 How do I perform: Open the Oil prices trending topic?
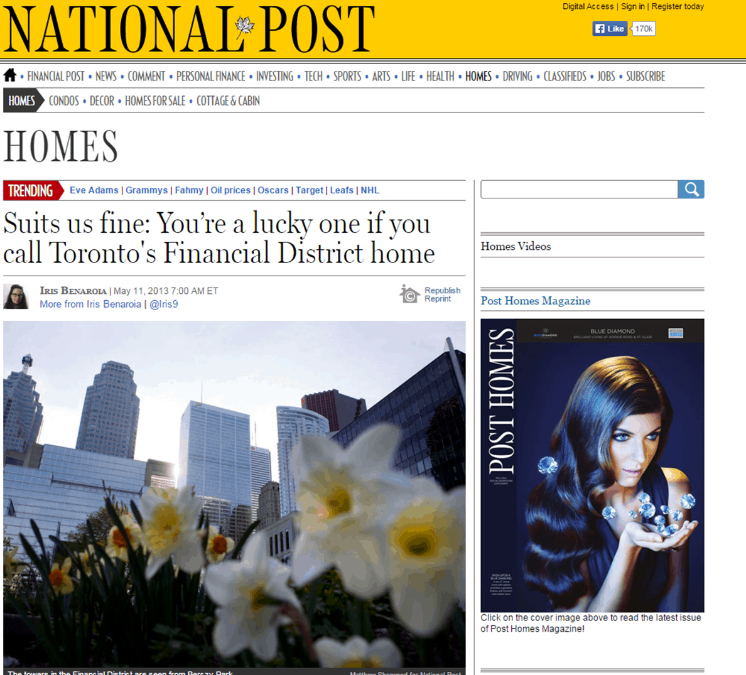point(230,190)
